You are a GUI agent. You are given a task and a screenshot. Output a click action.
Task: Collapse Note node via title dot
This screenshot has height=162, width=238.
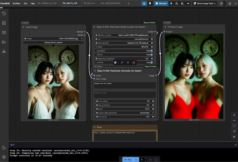click(x=94, y=127)
